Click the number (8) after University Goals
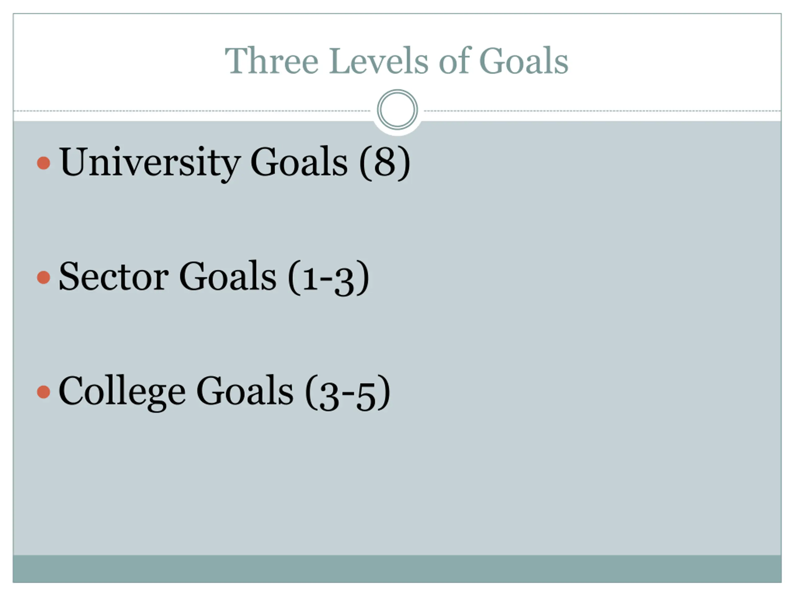This screenshot has width=795, height=596. (x=384, y=162)
